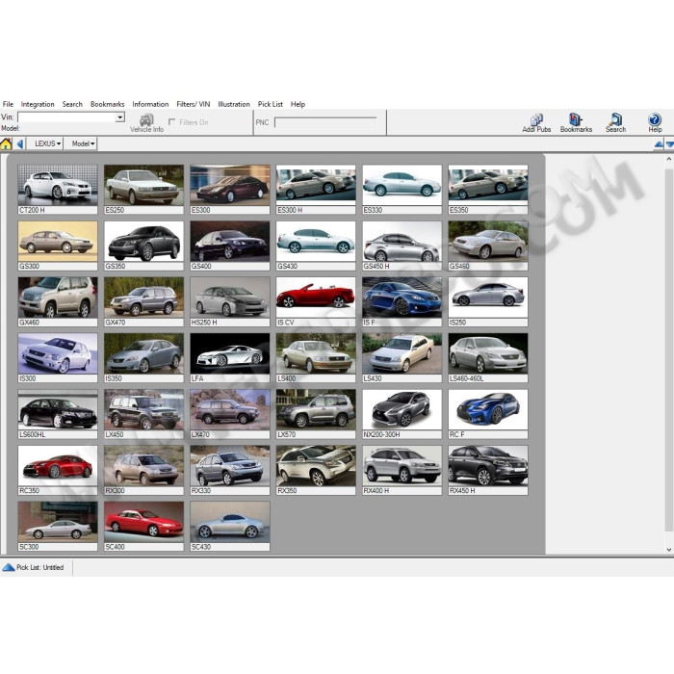Select the LS600HL model thumbnail
Viewport: 674px width, 674px height.
(x=58, y=414)
